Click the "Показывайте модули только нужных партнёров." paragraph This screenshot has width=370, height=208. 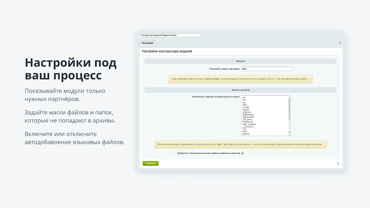click(65, 95)
